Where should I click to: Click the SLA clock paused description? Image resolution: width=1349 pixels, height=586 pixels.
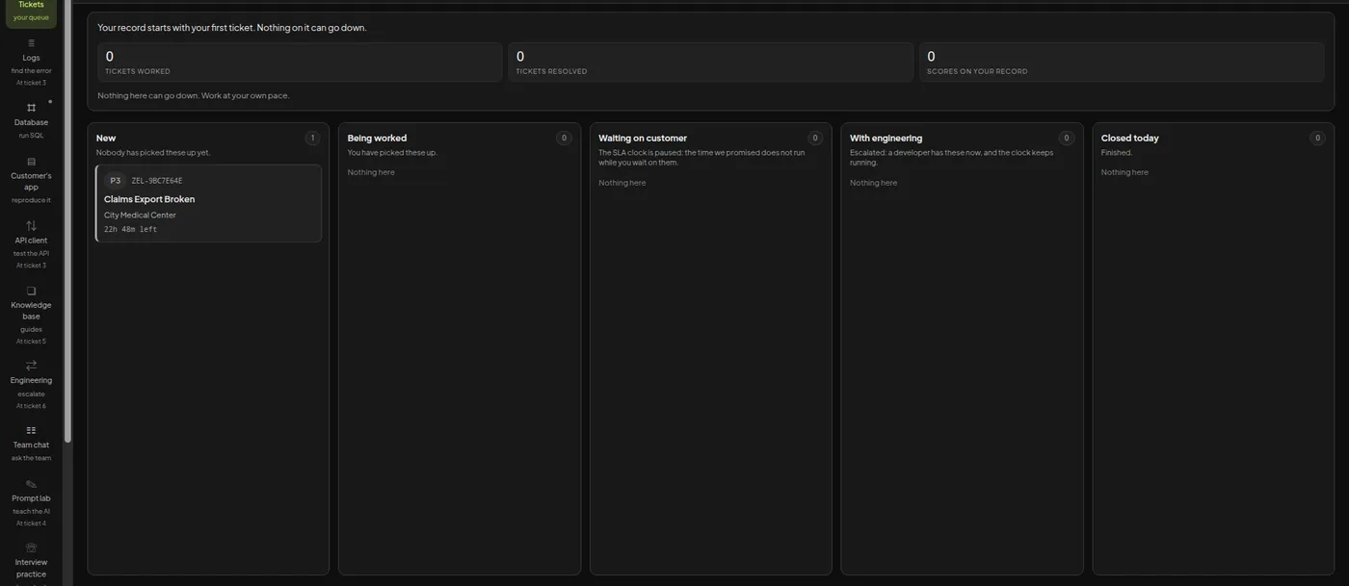tap(701, 157)
